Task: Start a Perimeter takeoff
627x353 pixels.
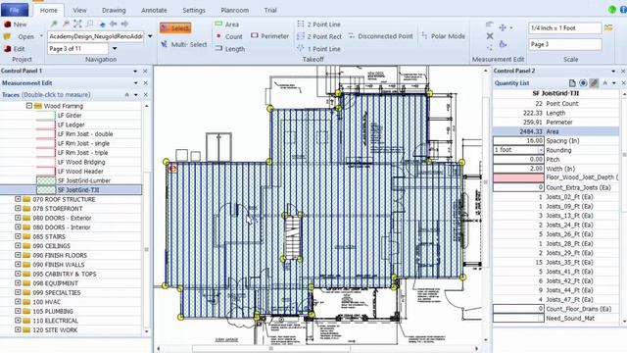Action: click(x=270, y=36)
